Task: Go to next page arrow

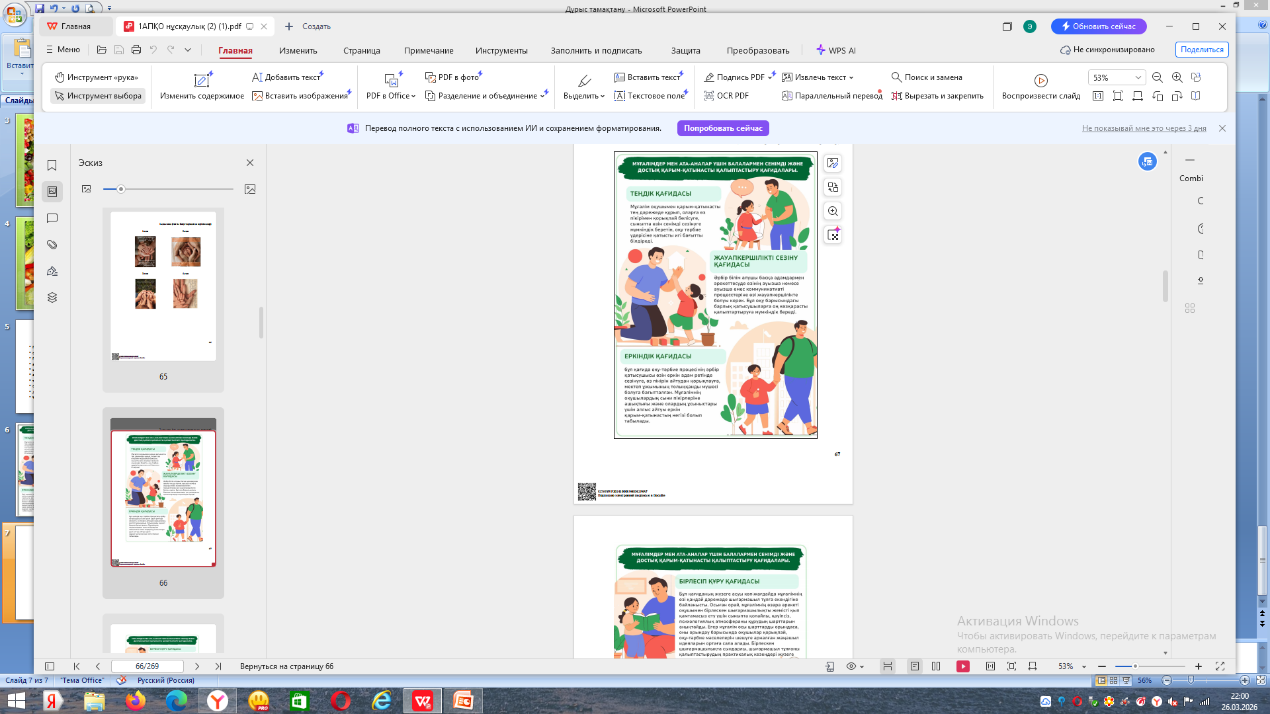Action: pyautogui.click(x=197, y=666)
